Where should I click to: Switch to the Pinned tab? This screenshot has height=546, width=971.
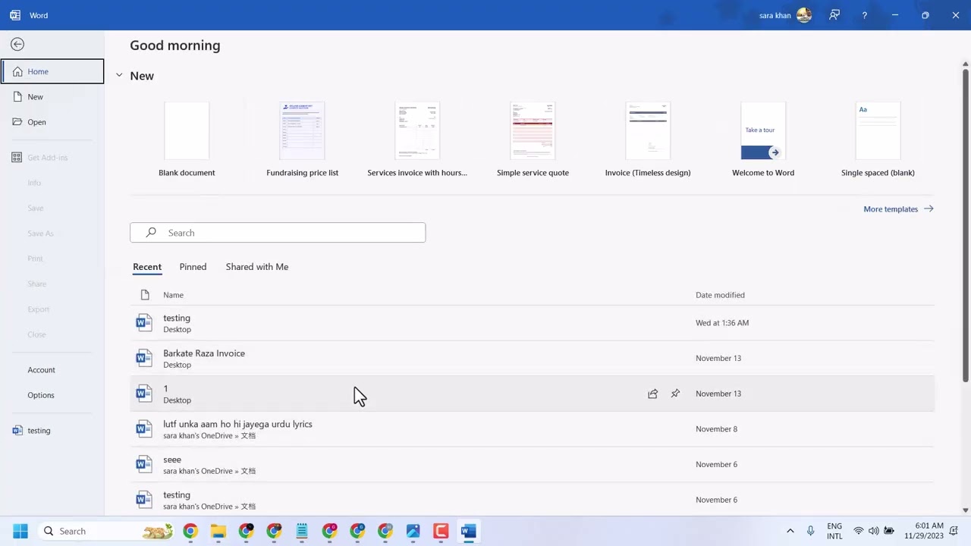tap(193, 267)
